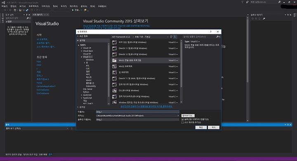Open the .NET Framework 4.5.2 dropdown
297x161 pixels.
(x=123, y=37)
